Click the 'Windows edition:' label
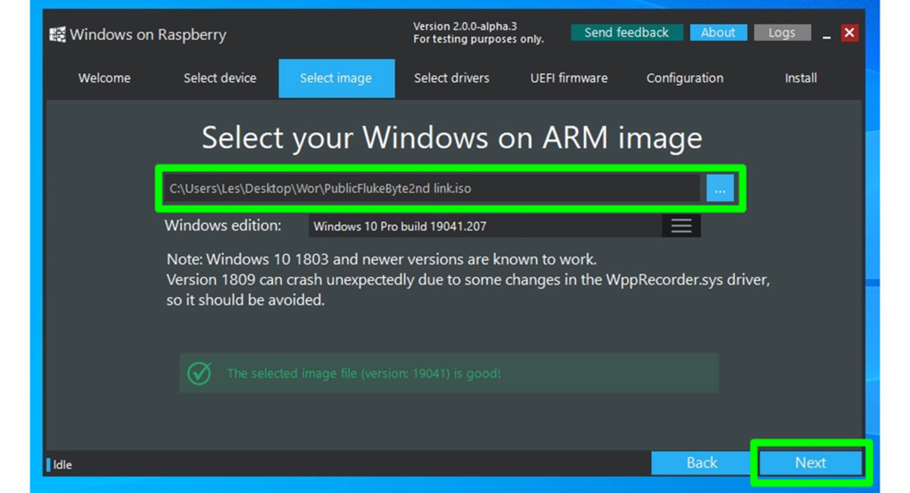The width and height of the screenshot is (910, 493). [x=223, y=225]
